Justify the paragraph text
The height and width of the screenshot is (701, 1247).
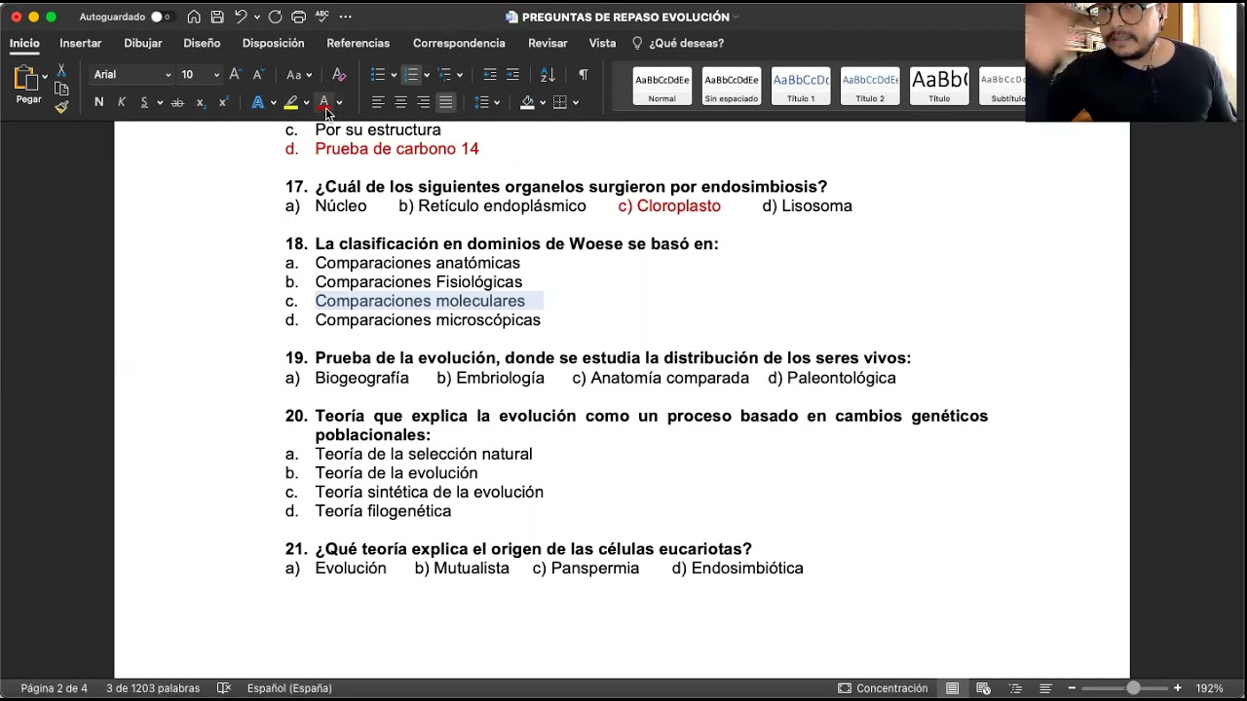[x=445, y=102]
